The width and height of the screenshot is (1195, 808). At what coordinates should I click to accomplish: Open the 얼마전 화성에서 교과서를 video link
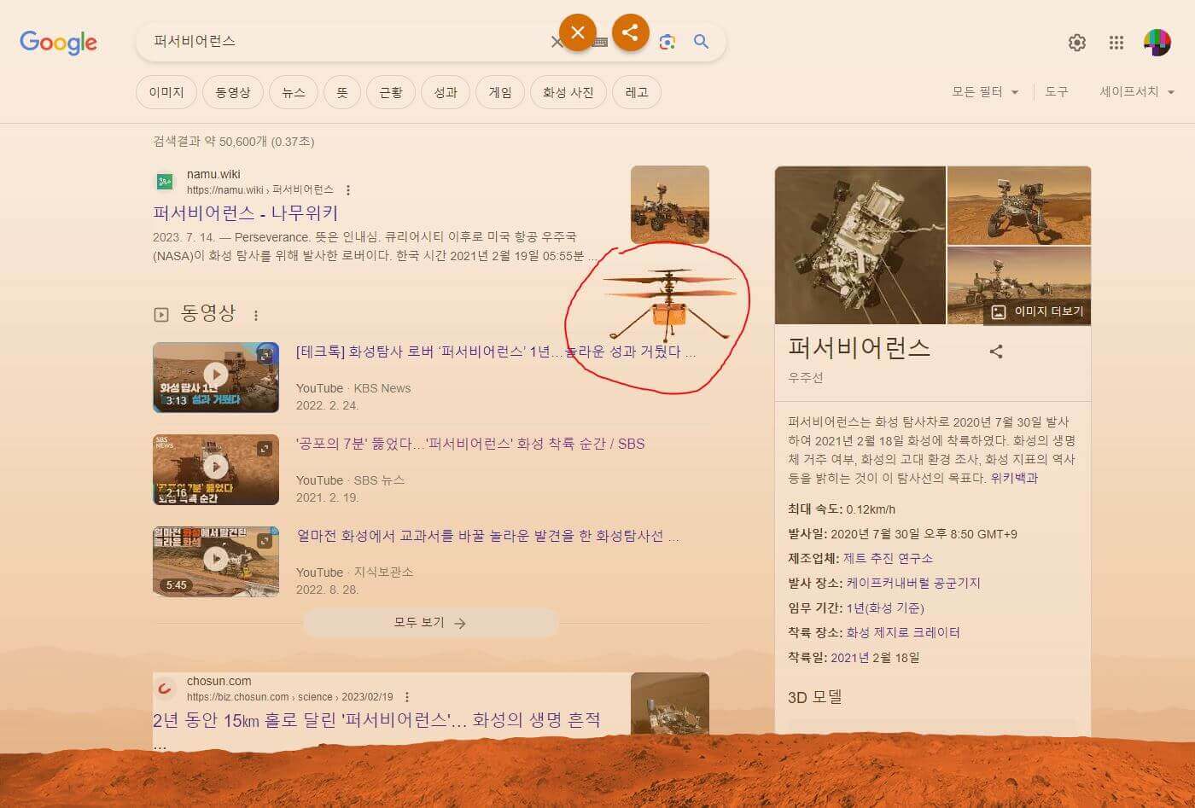(487, 536)
